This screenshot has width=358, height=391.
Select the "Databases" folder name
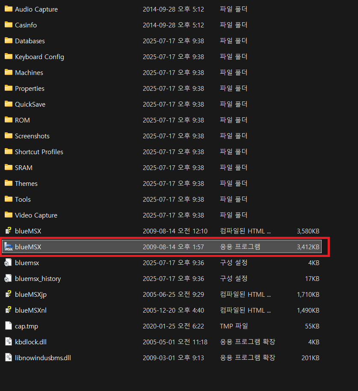tap(30, 41)
